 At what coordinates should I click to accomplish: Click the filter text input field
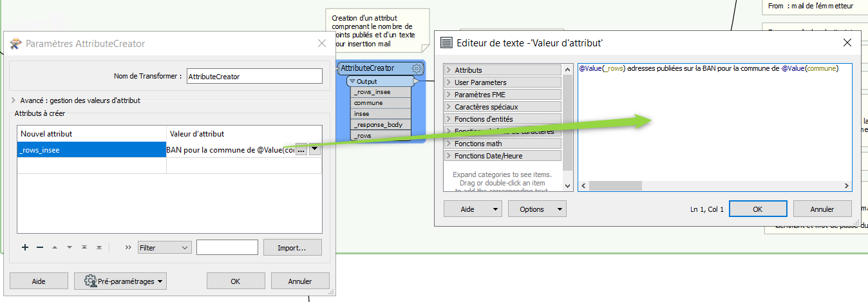pos(227,247)
